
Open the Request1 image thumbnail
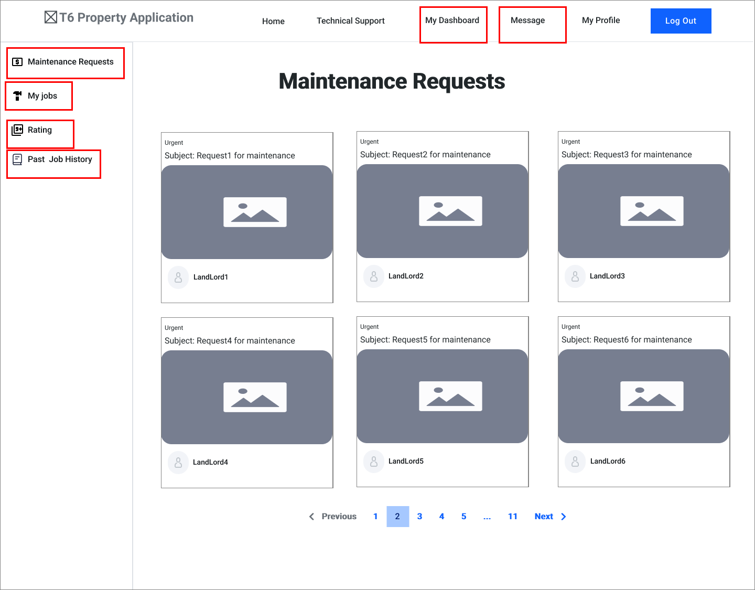[x=247, y=212]
